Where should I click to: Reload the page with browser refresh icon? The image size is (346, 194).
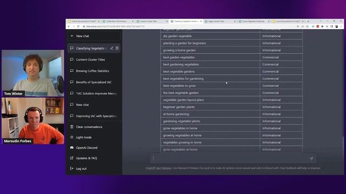(x=78, y=26)
